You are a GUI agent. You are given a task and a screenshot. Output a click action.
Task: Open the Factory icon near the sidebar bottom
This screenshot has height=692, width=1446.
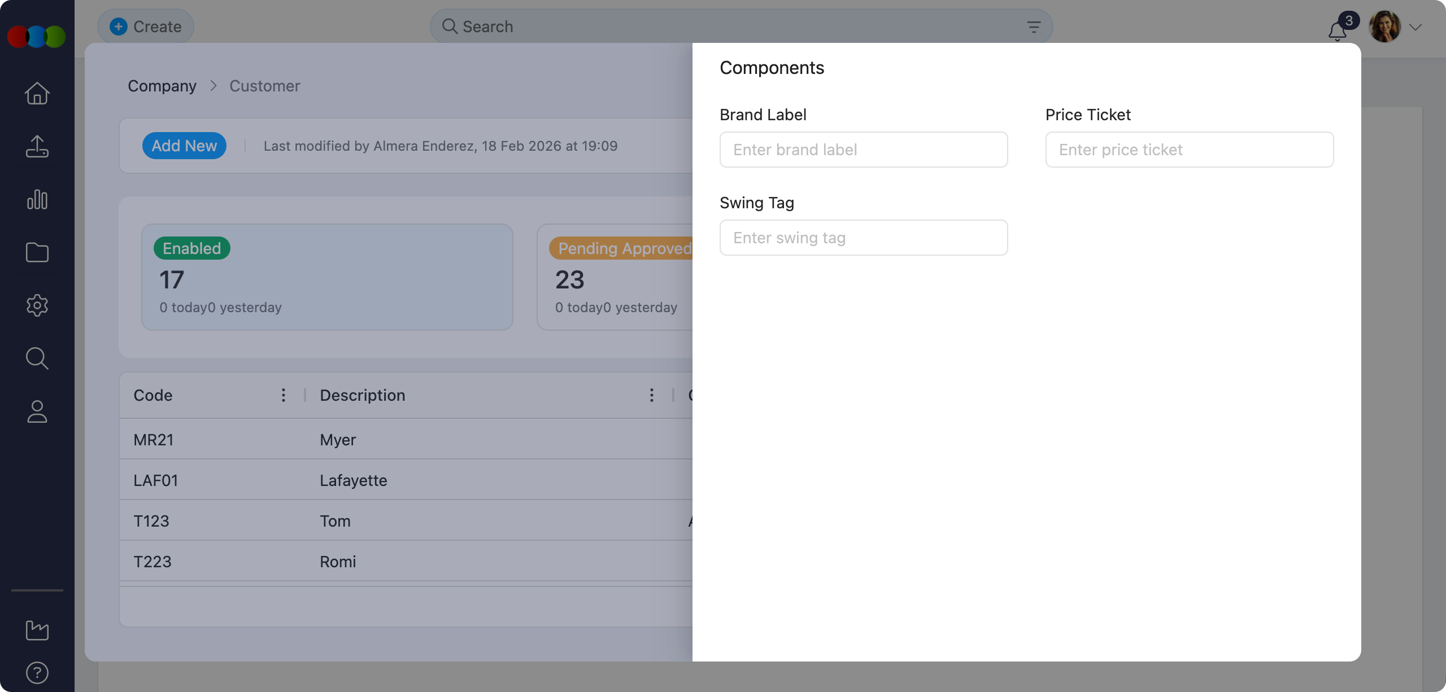(x=37, y=630)
